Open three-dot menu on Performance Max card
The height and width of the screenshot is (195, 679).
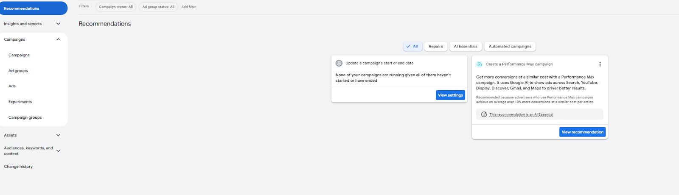[600, 64]
